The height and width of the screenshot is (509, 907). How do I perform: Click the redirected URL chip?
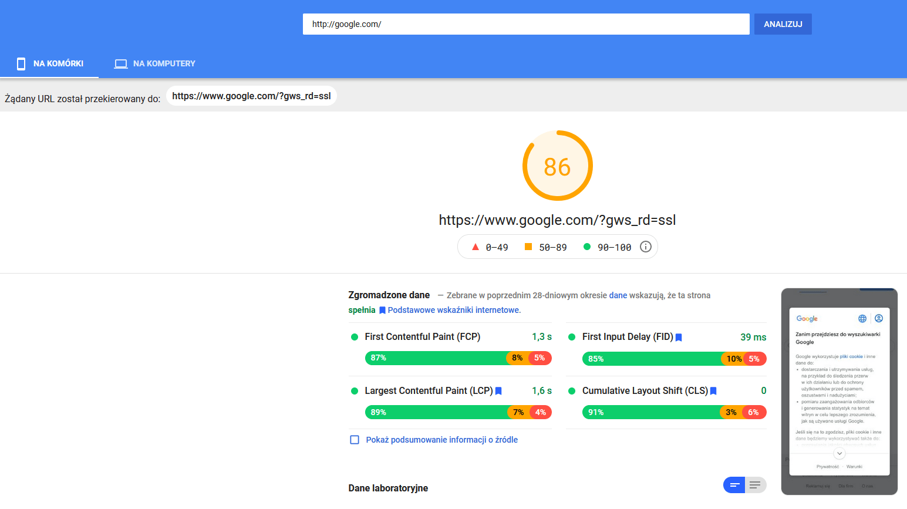251,96
